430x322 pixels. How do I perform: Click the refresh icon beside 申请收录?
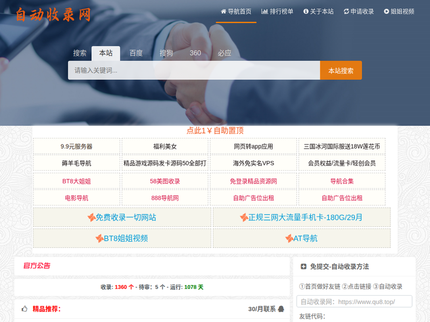click(346, 11)
